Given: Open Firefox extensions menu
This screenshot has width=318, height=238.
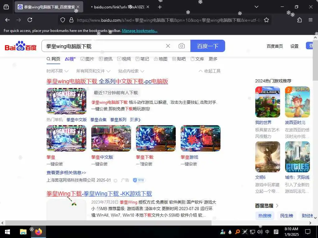Looking at the screenshot, I should 299,20.
